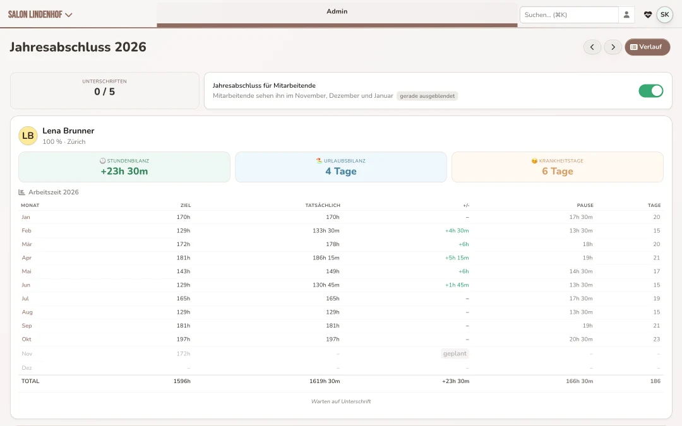Go to the previous year with left chevron
This screenshot has height=426, width=682.
[592, 47]
